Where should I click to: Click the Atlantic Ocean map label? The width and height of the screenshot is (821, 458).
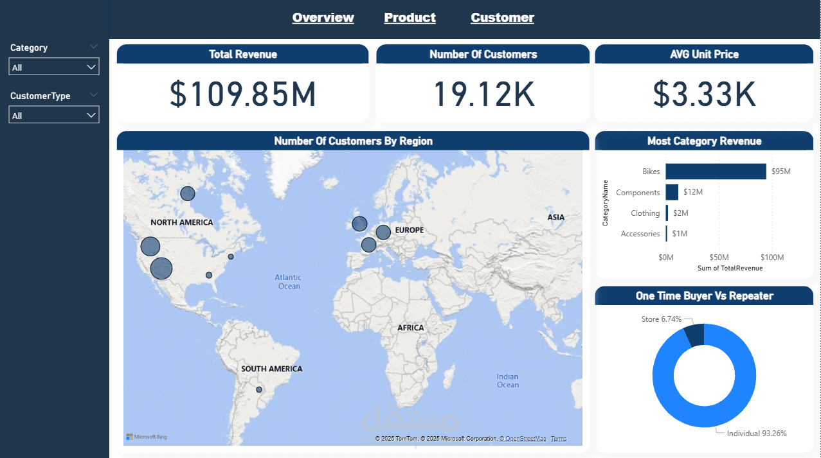click(x=289, y=281)
